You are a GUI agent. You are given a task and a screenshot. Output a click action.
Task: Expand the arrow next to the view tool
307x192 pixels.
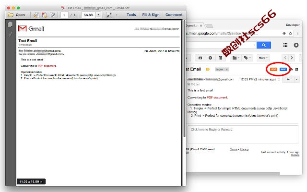[x=116, y=15]
